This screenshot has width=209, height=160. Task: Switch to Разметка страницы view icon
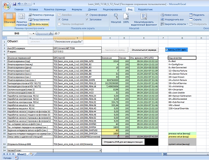pos(21,20)
